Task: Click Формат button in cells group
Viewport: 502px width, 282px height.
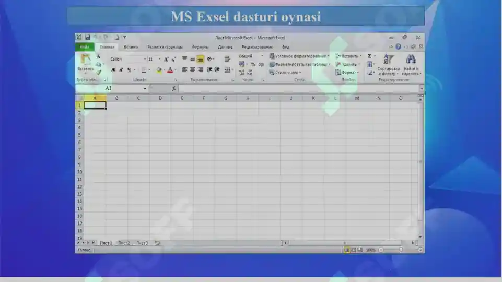Action: point(347,73)
